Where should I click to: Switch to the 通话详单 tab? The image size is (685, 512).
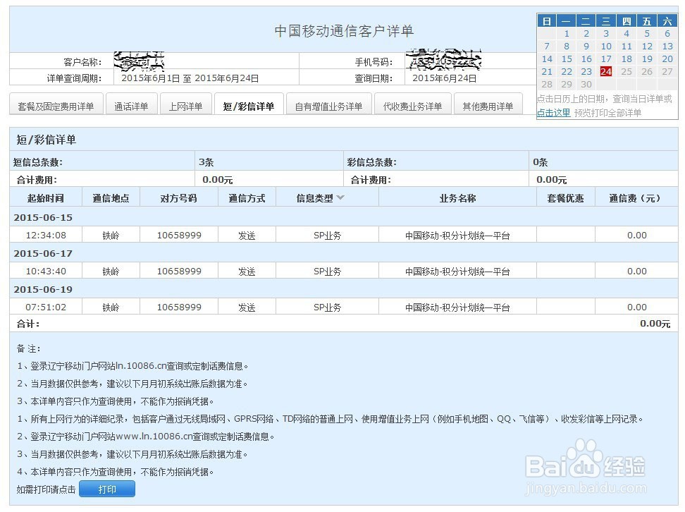(x=132, y=104)
